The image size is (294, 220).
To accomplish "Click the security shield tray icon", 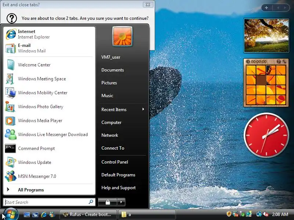I will click(x=229, y=214).
